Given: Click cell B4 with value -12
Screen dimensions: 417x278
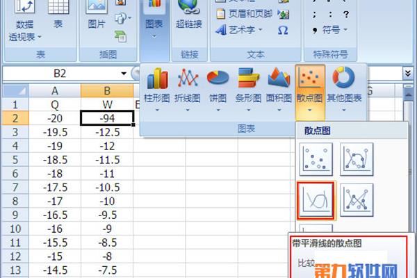Looking at the screenshot, I should click(x=107, y=146).
